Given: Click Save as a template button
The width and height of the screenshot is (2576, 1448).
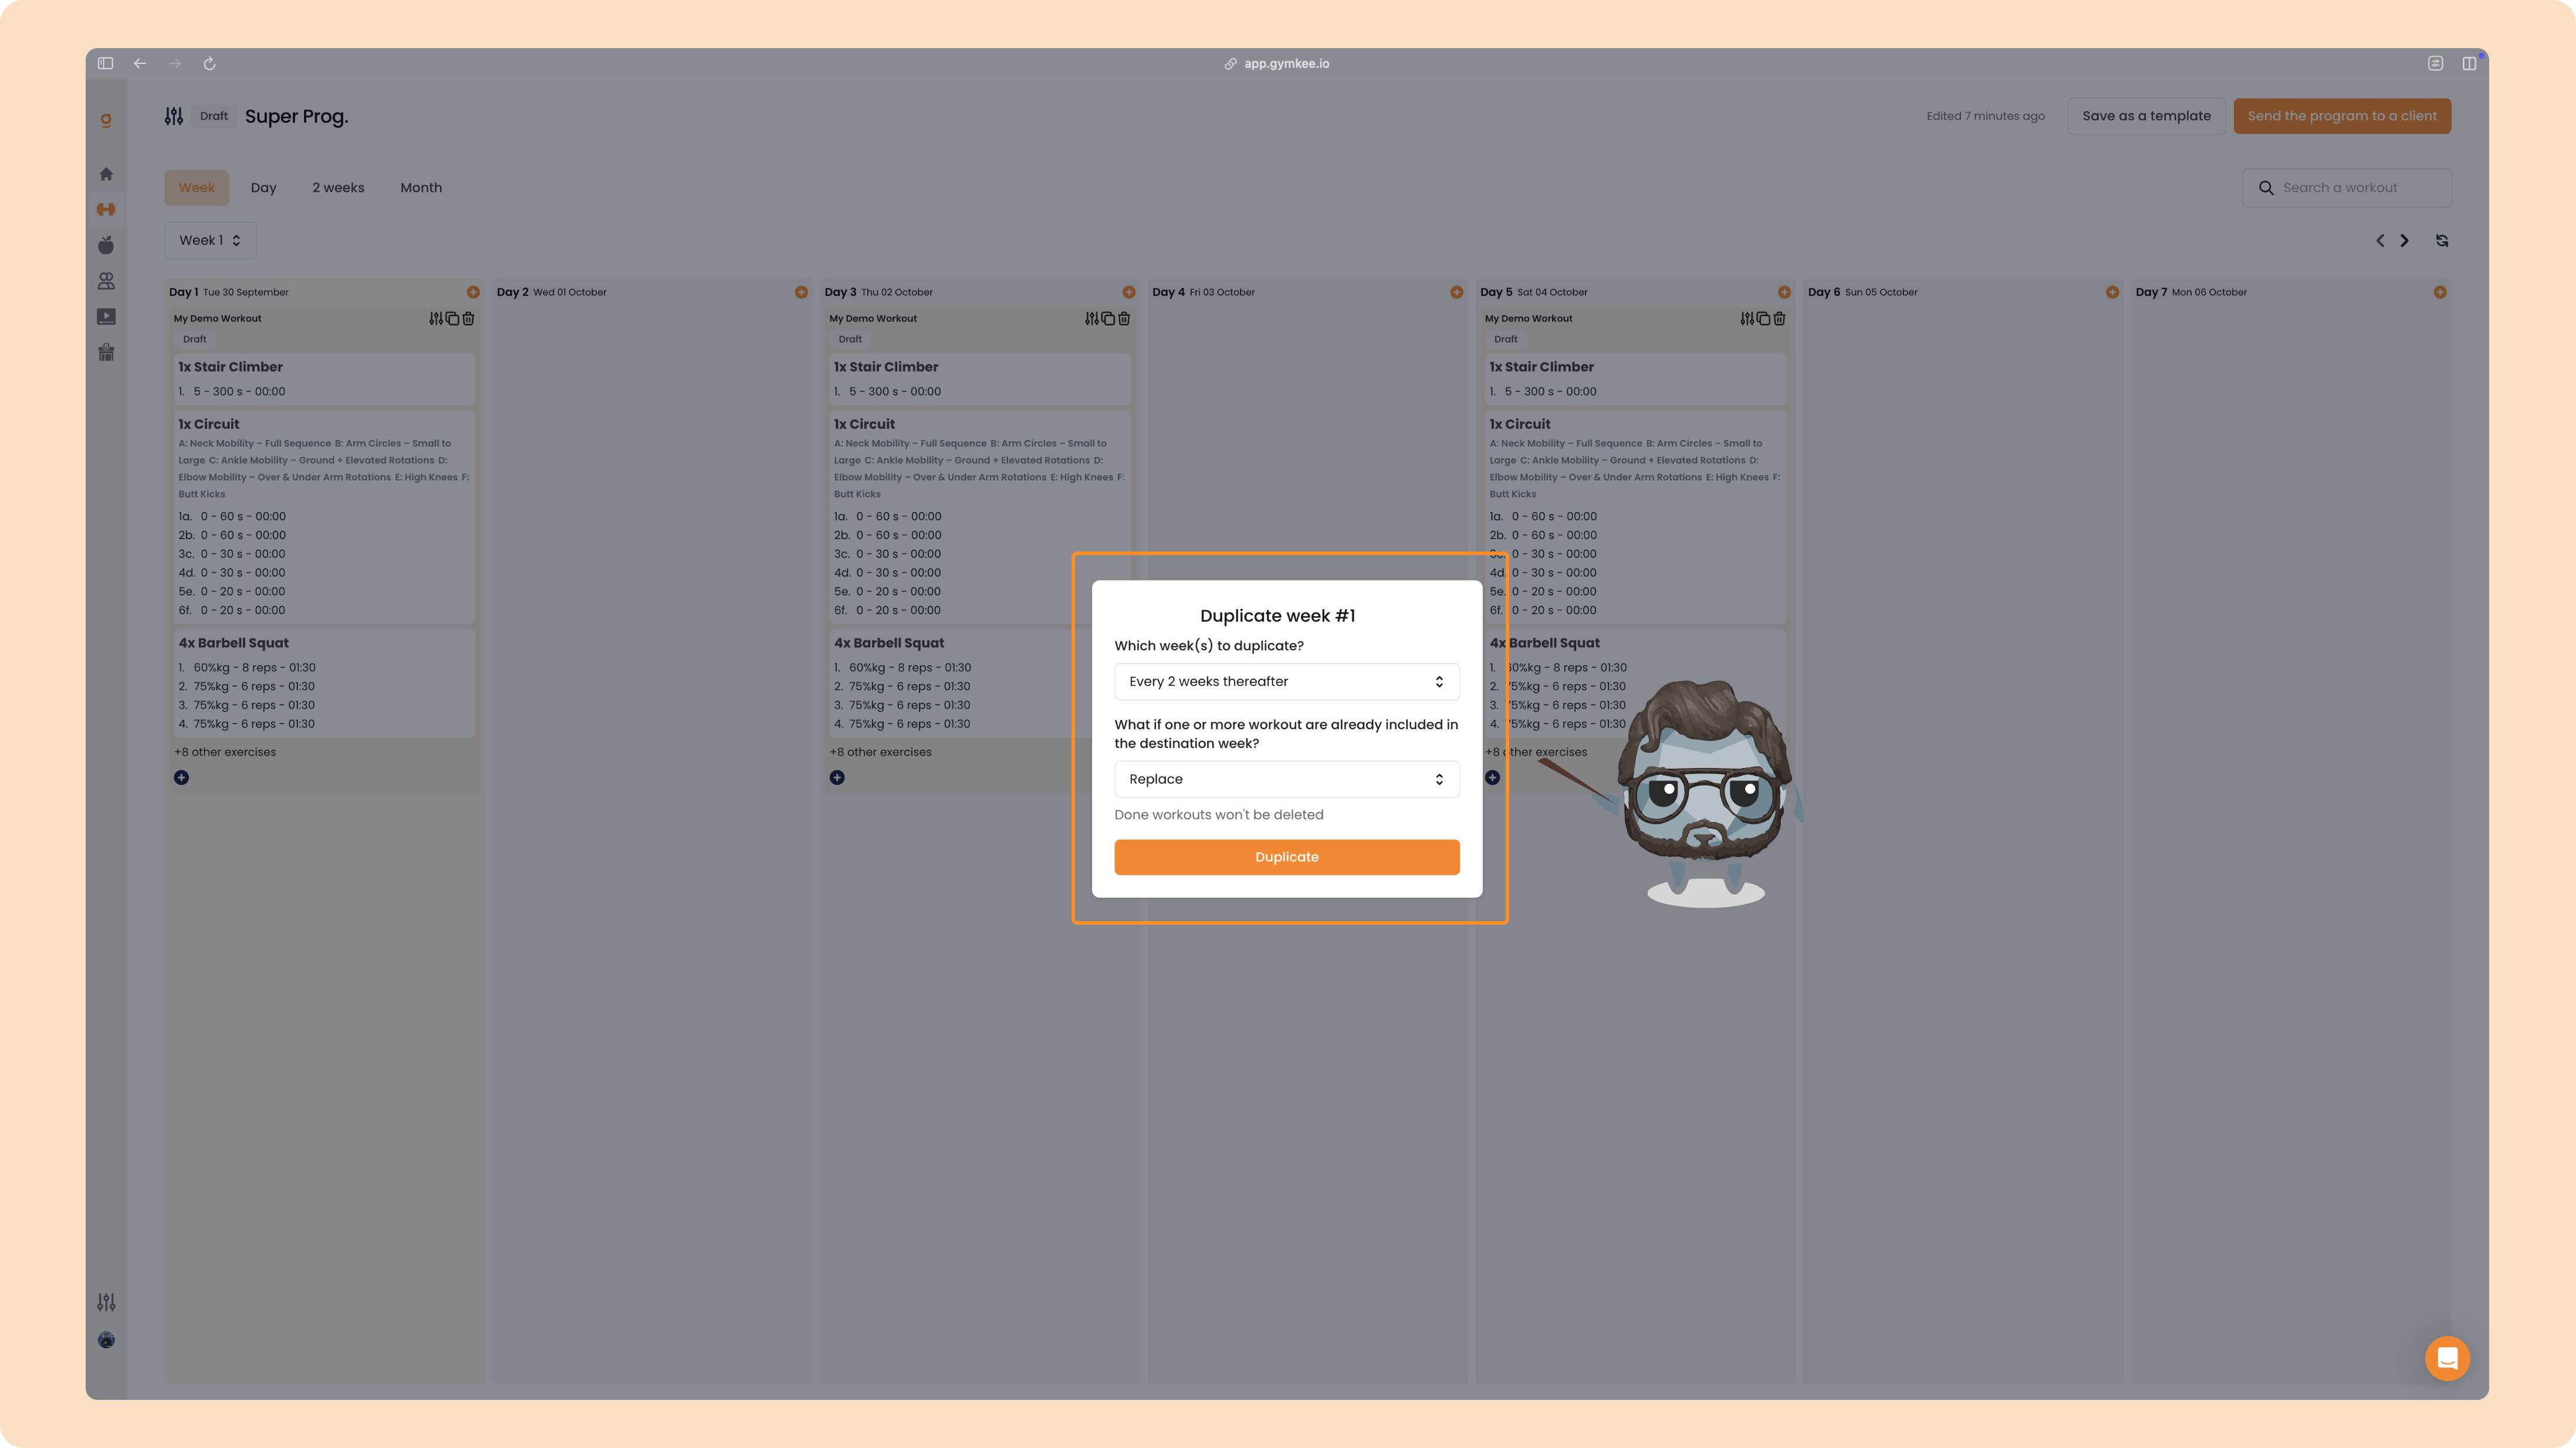Looking at the screenshot, I should tap(2146, 116).
